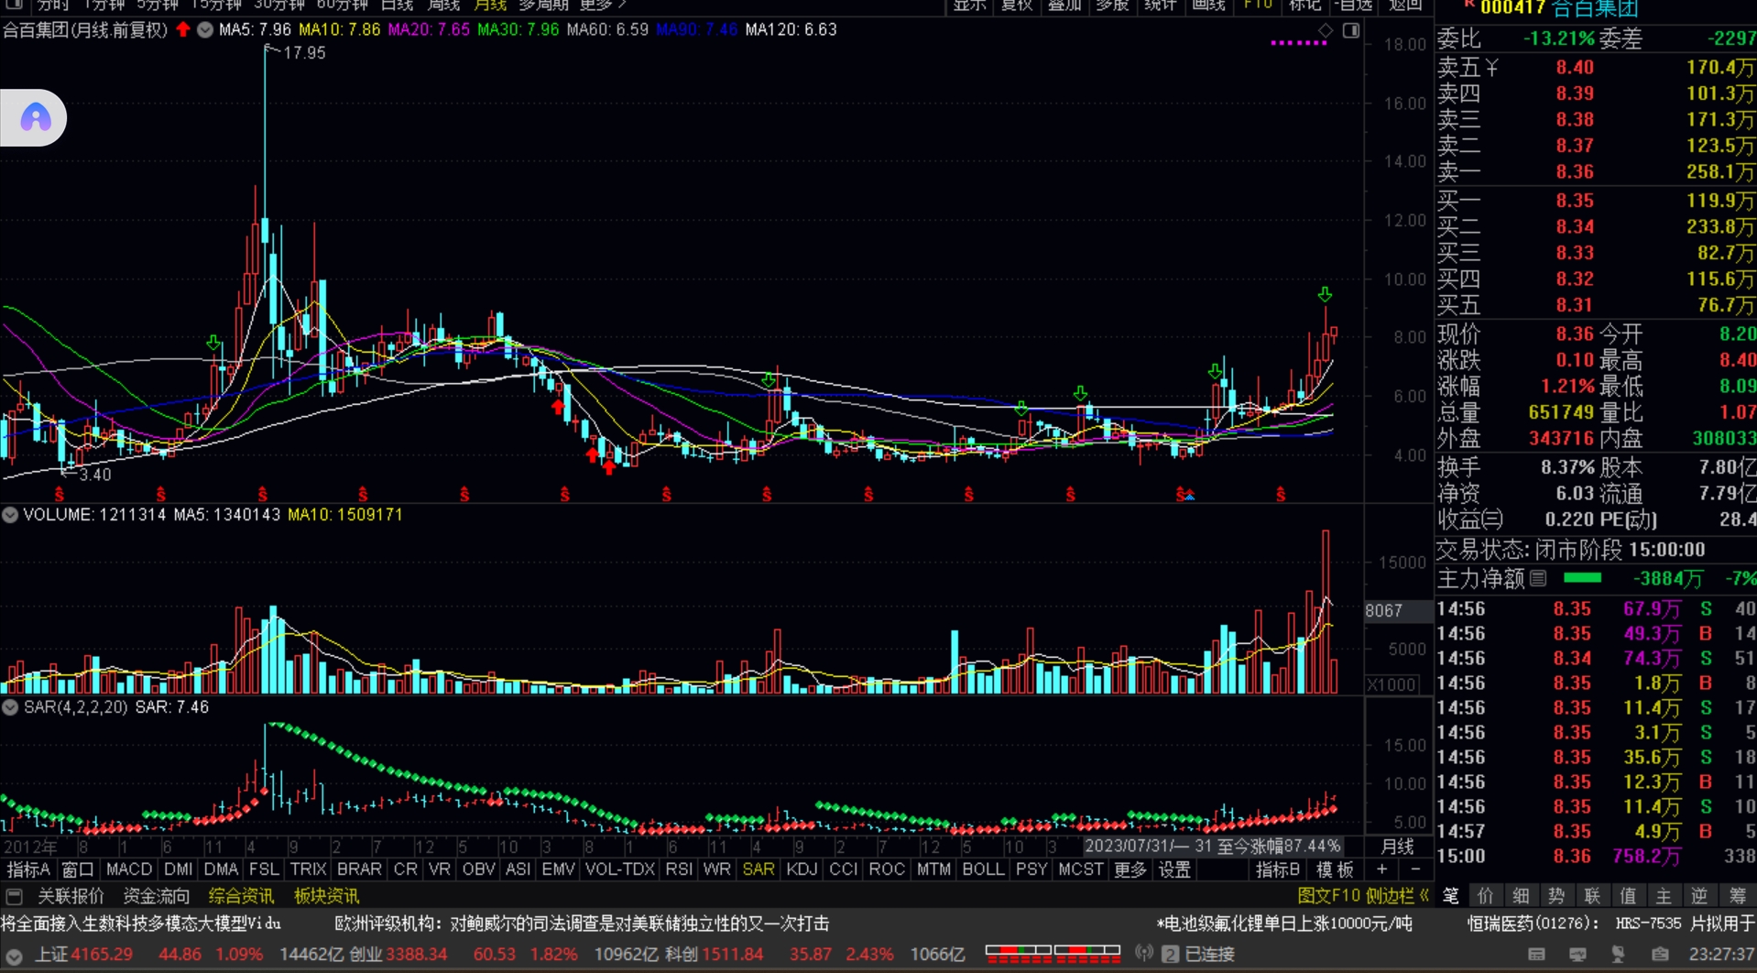Click the monitor icon in the status bar

click(x=1577, y=955)
